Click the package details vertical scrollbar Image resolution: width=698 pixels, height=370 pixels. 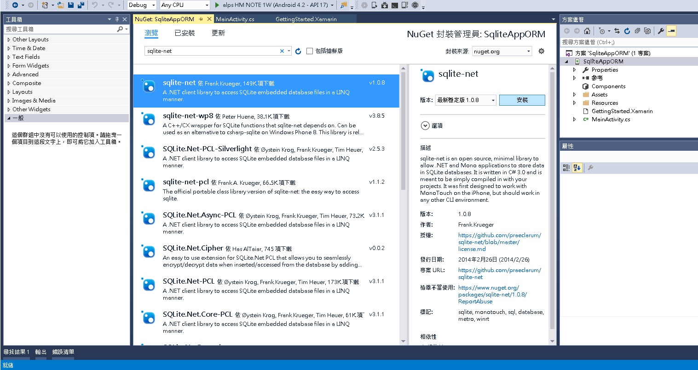[x=553, y=200]
